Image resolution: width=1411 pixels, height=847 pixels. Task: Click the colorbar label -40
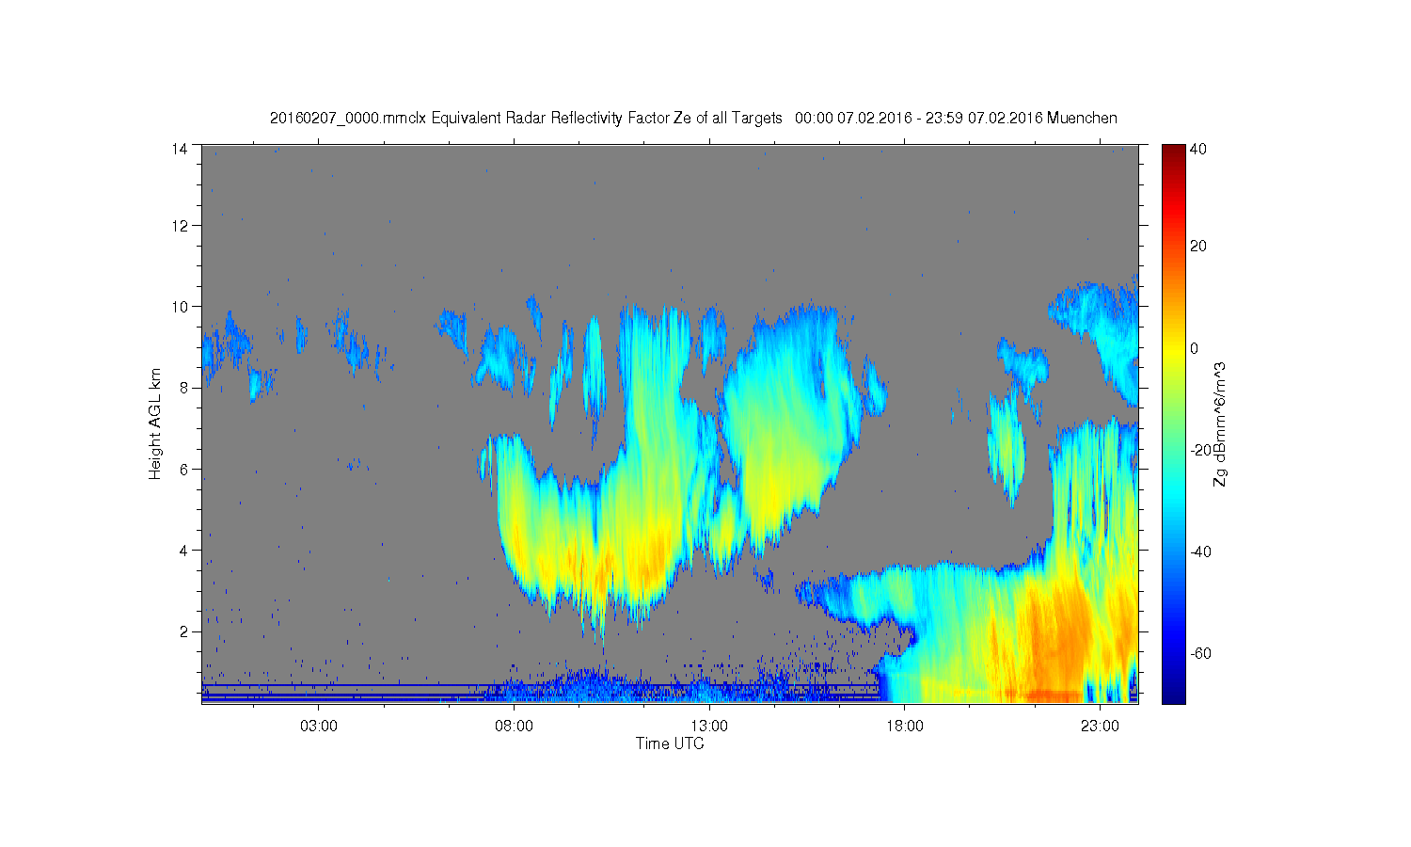[1199, 551]
